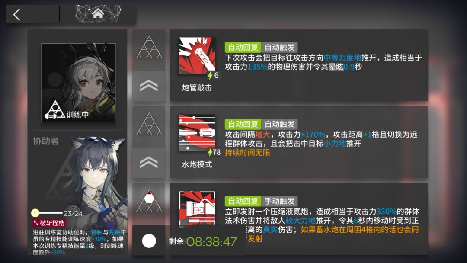This screenshot has width=467, height=263.
Task: Click 自动触发 tag on second skill
Action: coord(279,124)
